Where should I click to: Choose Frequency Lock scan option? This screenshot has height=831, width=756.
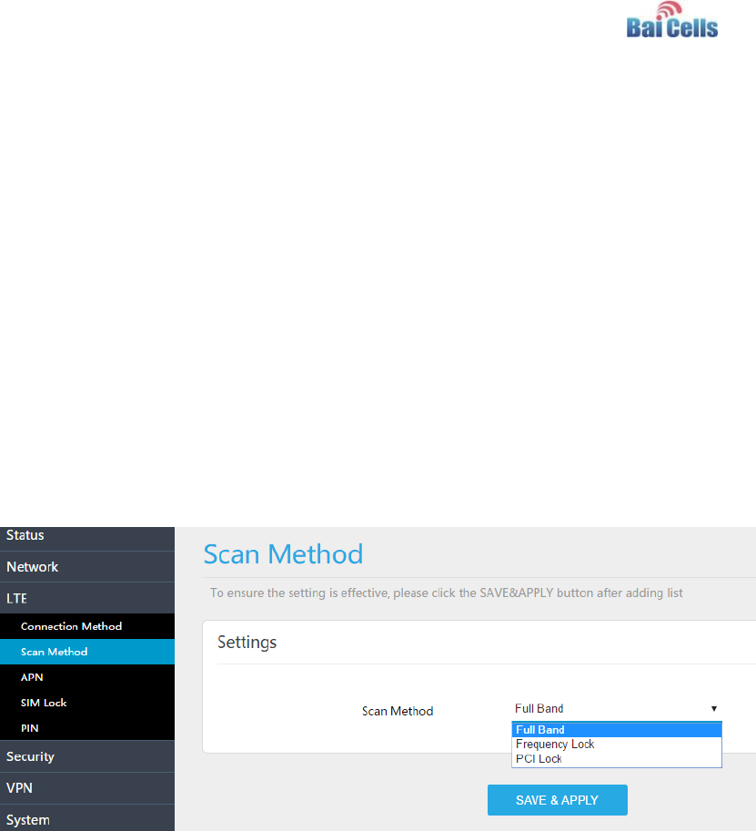(616, 745)
